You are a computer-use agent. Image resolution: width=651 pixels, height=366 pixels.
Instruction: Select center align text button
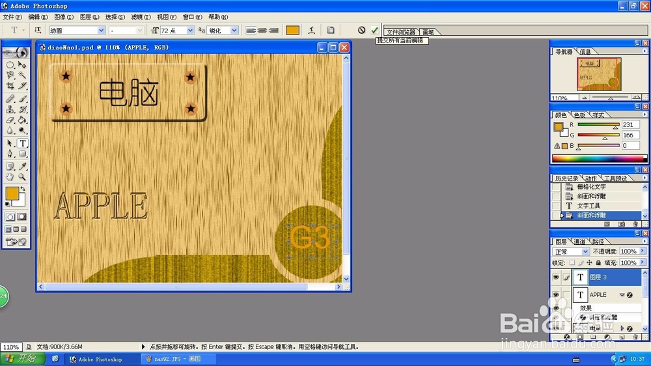262,31
